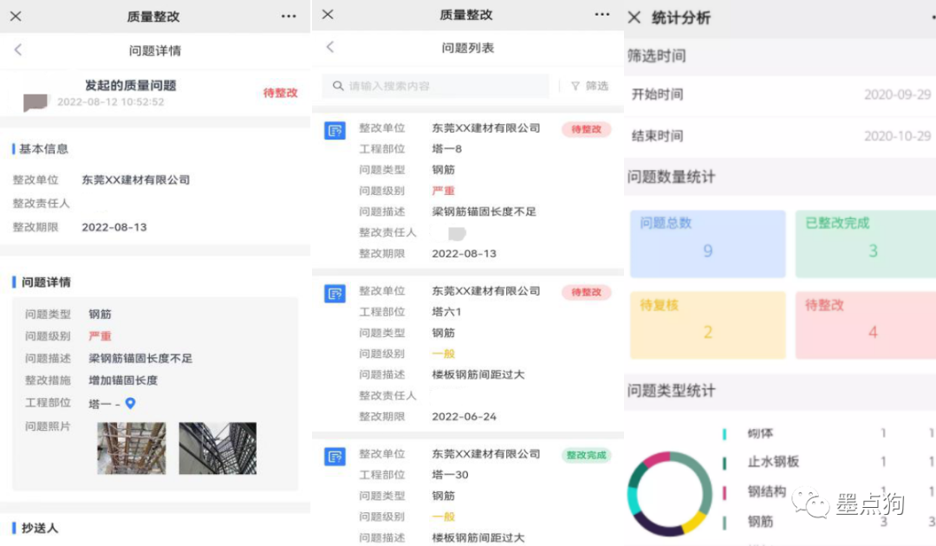Open the three-dot menu above 问题列表
Image resolution: width=936 pixels, height=546 pixels.
click(x=602, y=15)
